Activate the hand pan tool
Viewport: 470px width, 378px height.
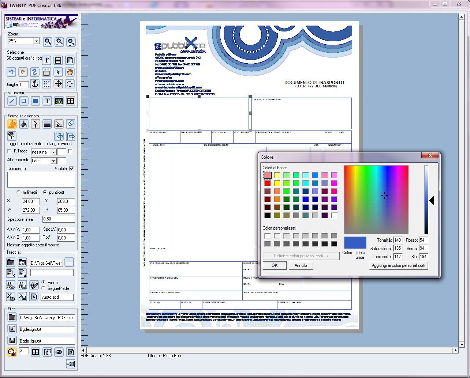pyautogui.click(x=70, y=72)
